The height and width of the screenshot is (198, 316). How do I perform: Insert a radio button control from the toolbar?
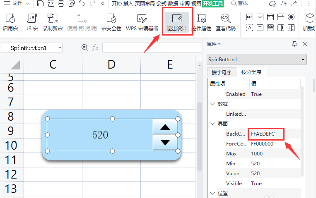[x=291, y=17]
